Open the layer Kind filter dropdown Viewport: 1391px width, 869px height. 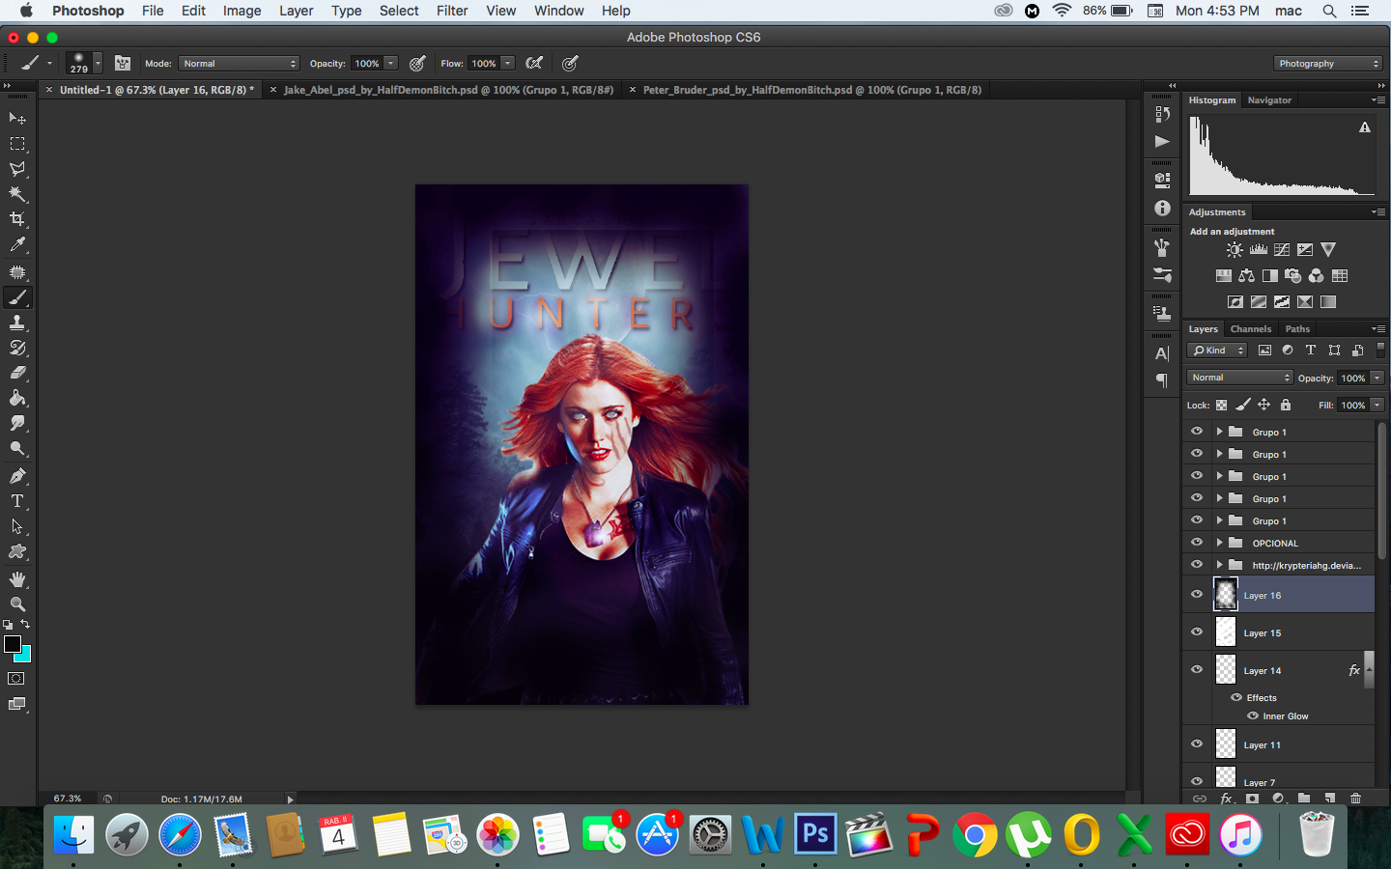[x=1218, y=350]
